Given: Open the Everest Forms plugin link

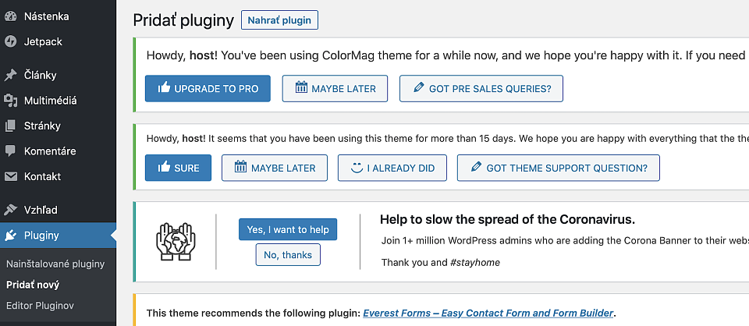Looking at the screenshot, I should 488,313.
